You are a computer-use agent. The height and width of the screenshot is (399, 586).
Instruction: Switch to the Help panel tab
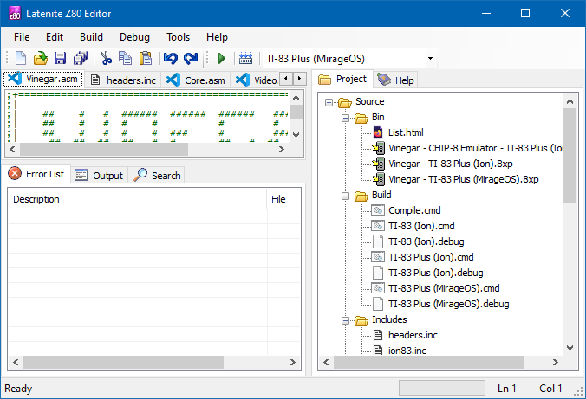pos(395,80)
